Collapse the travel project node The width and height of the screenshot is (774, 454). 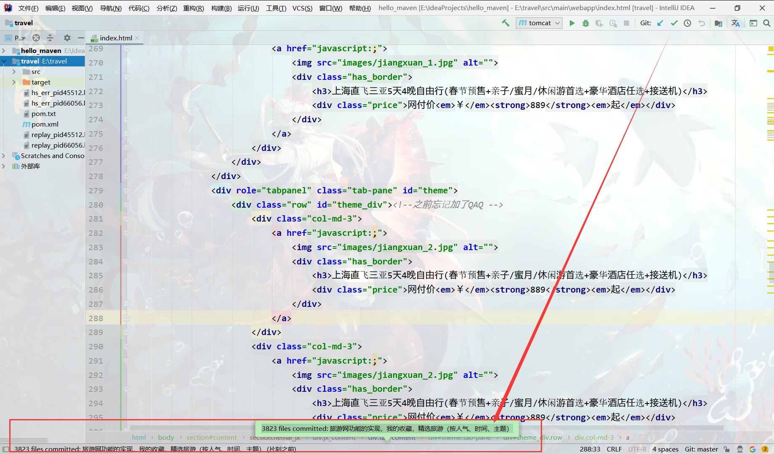tap(4, 61)
